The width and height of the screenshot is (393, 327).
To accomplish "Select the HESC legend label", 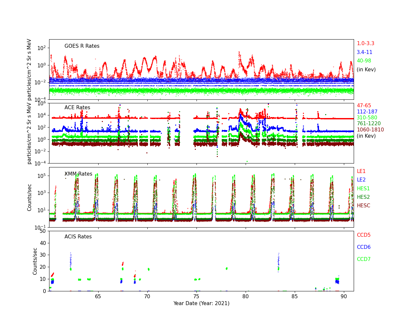I will (363, 206).
